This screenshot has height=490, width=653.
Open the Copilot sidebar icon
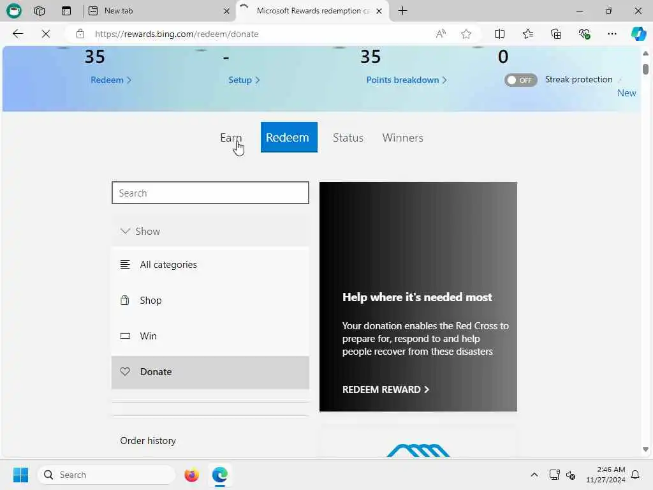(638, 34)
